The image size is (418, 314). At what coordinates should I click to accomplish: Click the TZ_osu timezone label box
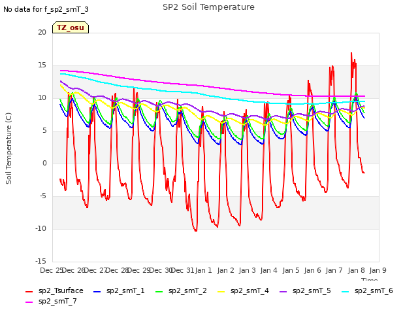click(x=71, y=27)
